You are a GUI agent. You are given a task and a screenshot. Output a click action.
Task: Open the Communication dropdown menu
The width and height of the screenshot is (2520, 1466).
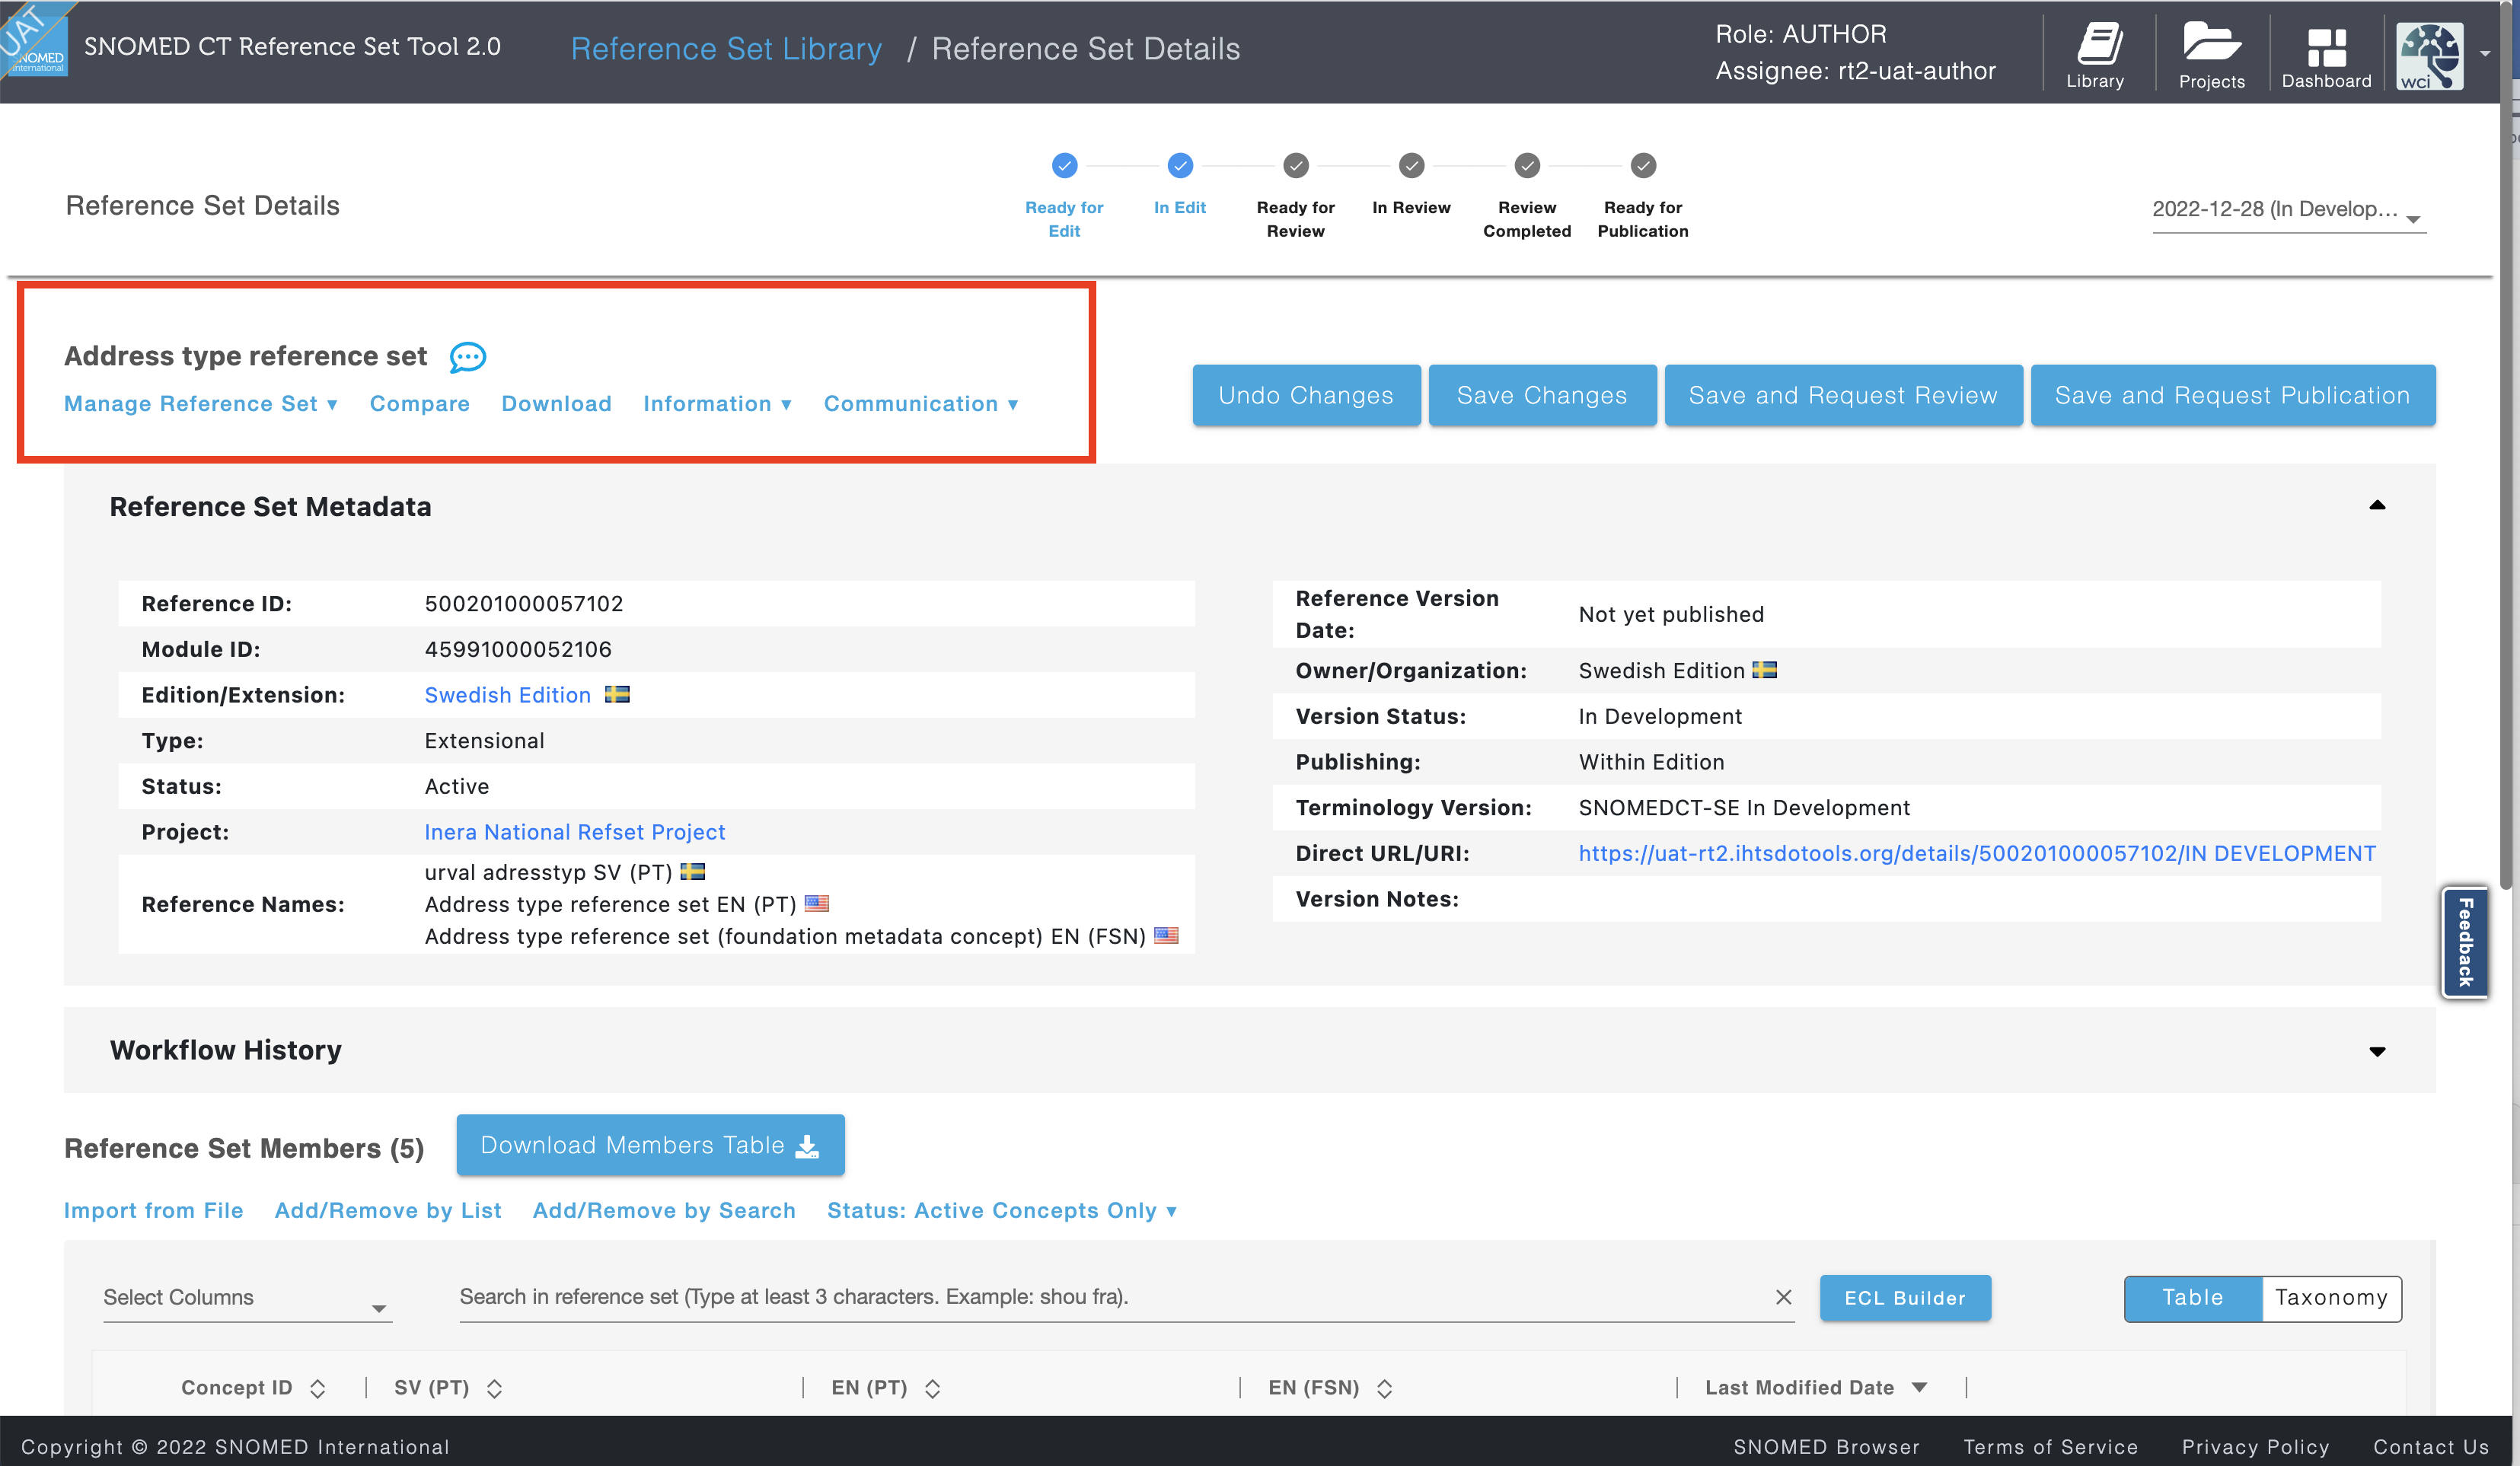[x=921, y=404]
